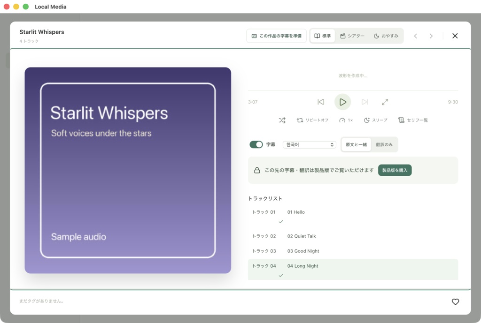Change playback speed 1×
The image size is (481, 323).
(346, 120)
